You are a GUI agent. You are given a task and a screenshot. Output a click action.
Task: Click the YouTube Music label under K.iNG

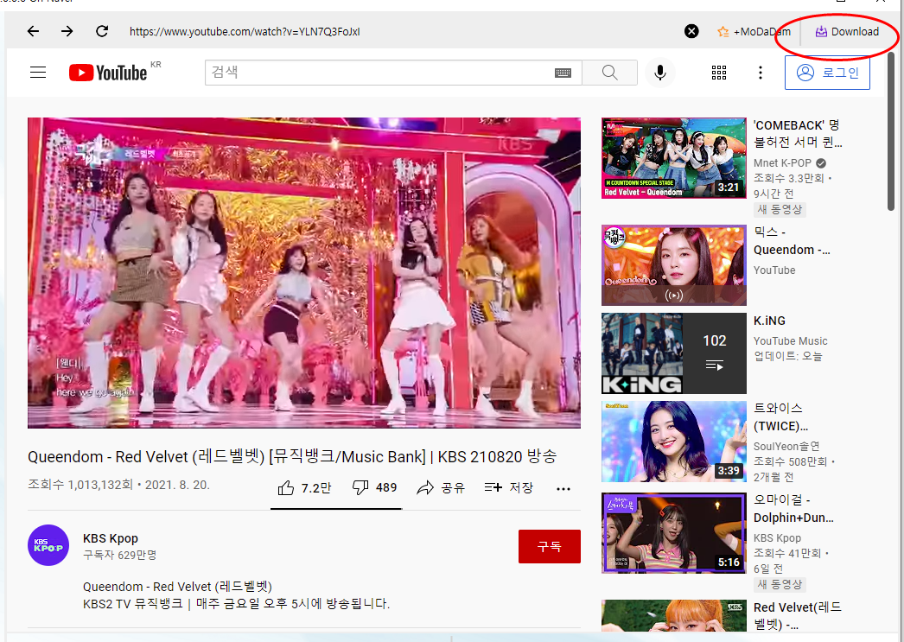(x=791, y=341)
